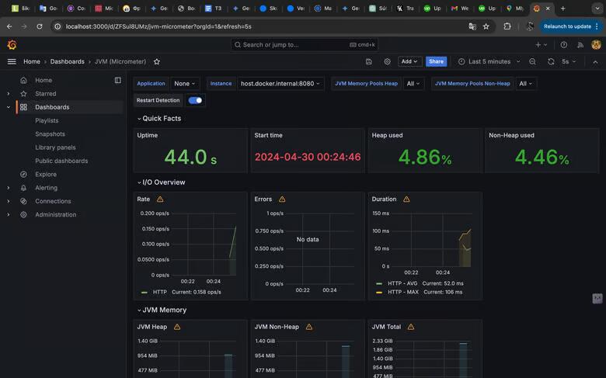606x378 pixels.
Task: Toggle the Restart Detection switch
Action: coord(195,100)
